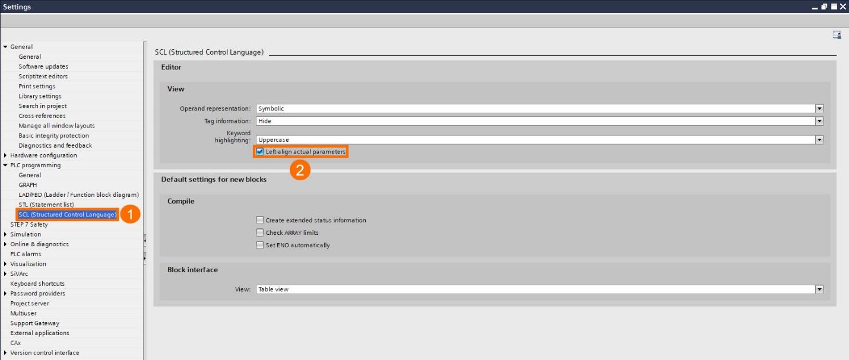The width and height of the screenshot is (849, 360).
Task: Collapse the top-level General tree node
Action: click(x=5, y=47)
